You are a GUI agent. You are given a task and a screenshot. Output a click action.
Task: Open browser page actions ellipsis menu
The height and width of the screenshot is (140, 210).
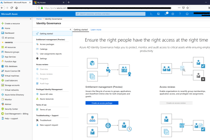coord(179,8)
